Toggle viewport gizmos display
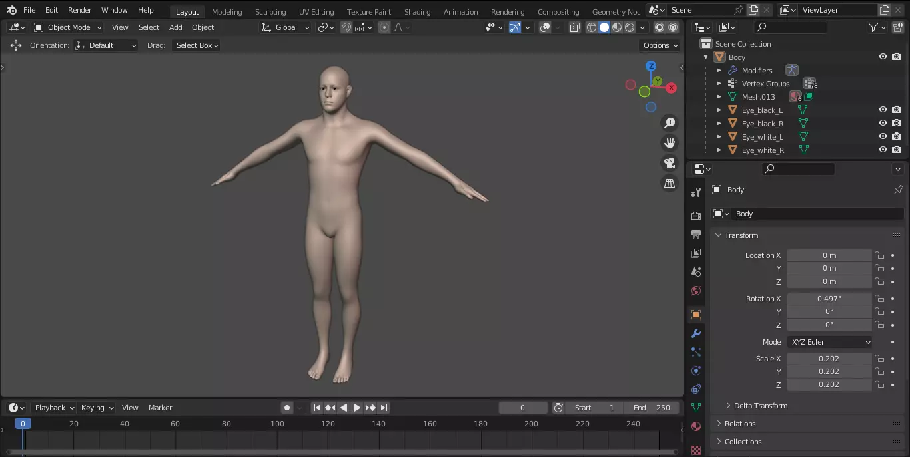910x457 pixels. (514, 27)
